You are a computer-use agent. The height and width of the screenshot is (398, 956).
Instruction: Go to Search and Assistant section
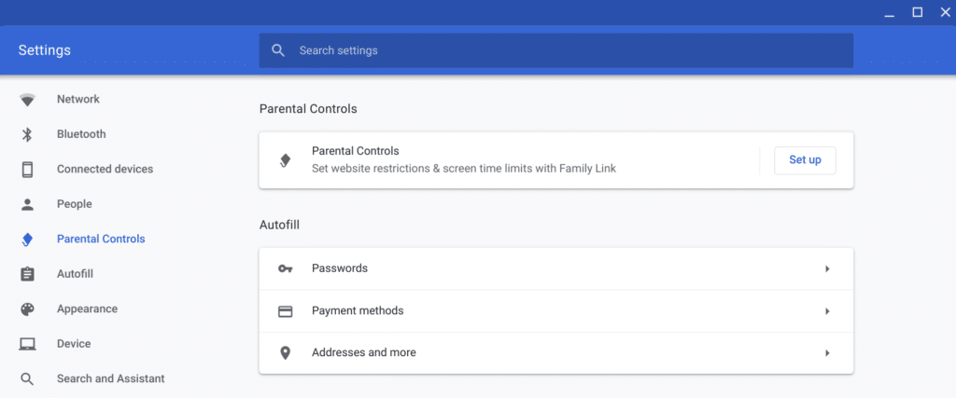110,379
